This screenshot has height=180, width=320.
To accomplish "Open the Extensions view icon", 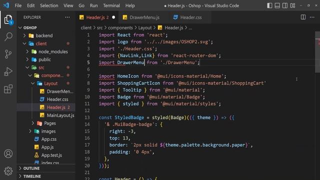I will (x=8, y=89).
